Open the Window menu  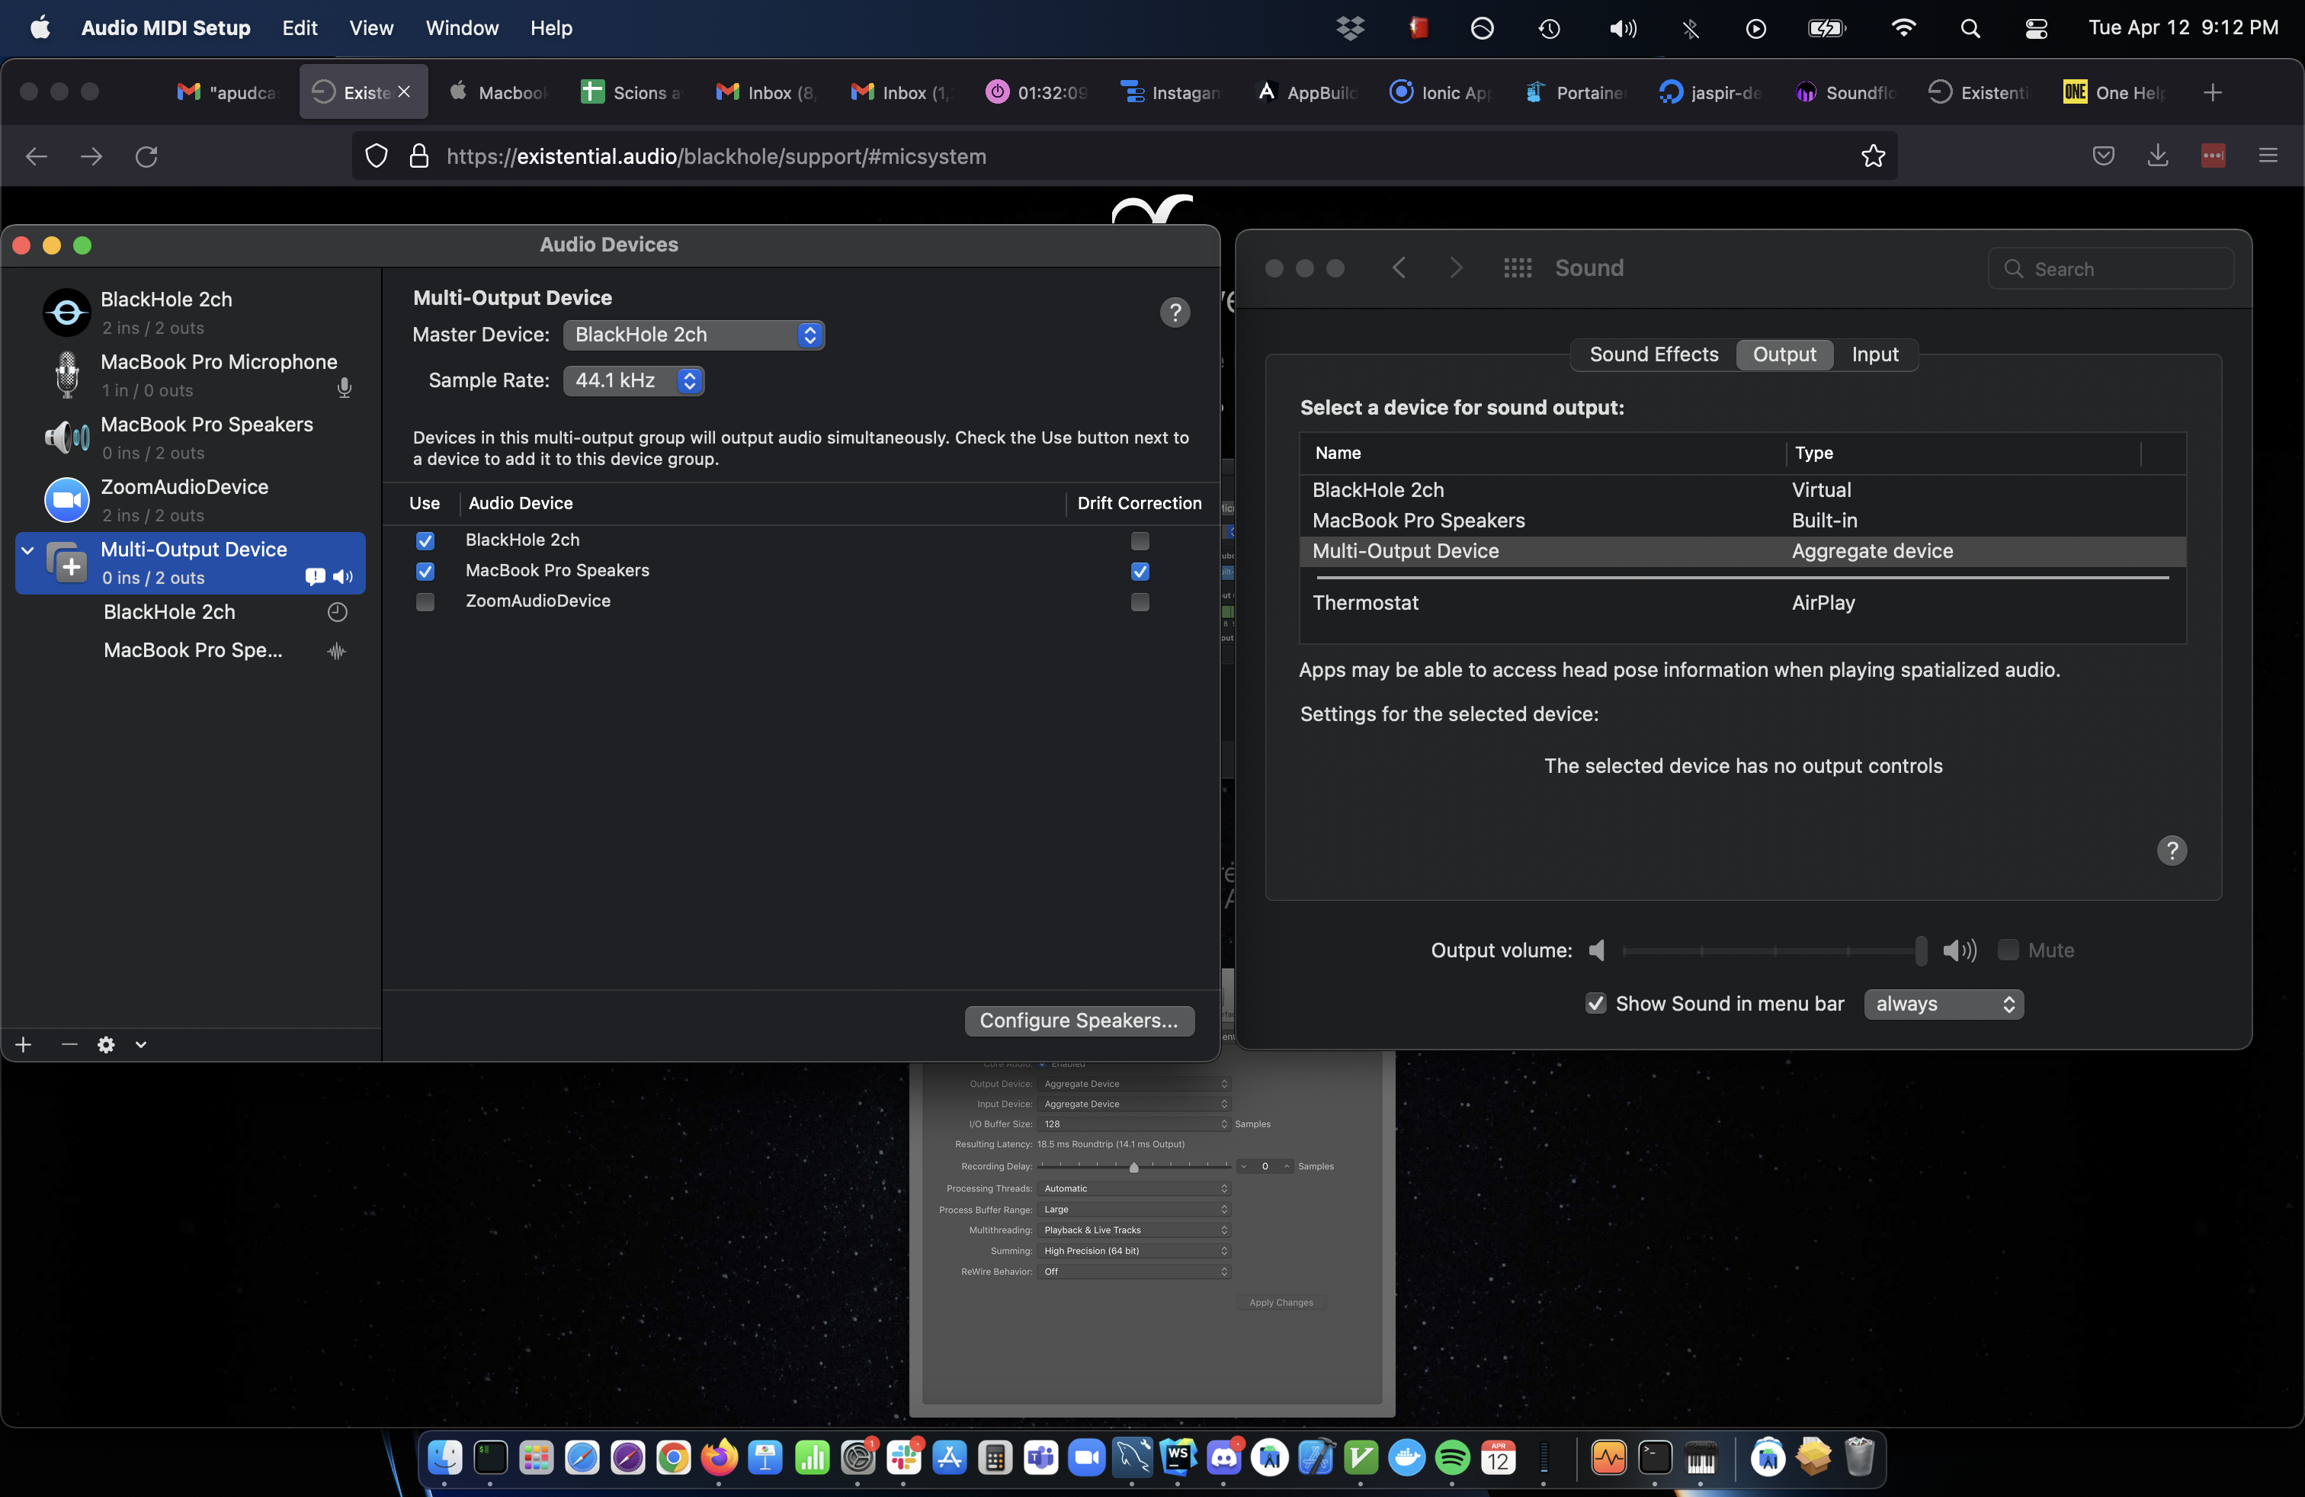pyautogui.click(x=461, y=27)
